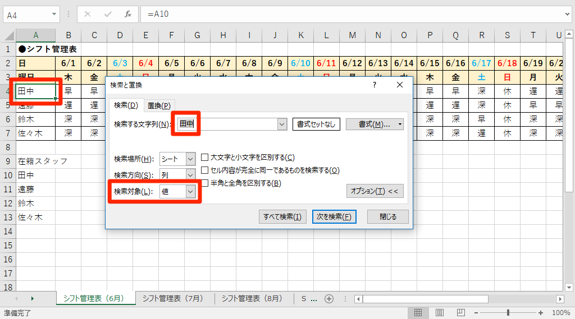Click the 100% zoom level text
Viewport: 575px width, 319px height.
click(x=561, y=313)
